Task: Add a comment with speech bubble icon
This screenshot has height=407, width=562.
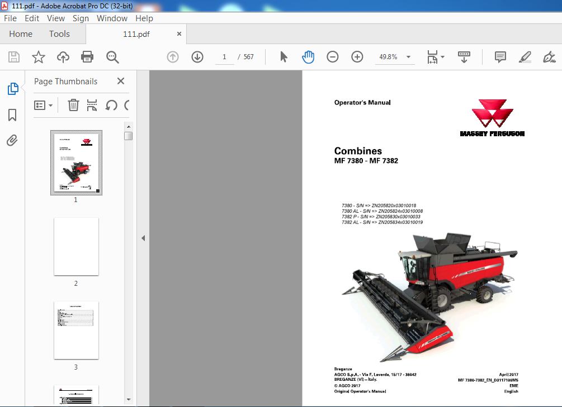Action: coord(500,57)
